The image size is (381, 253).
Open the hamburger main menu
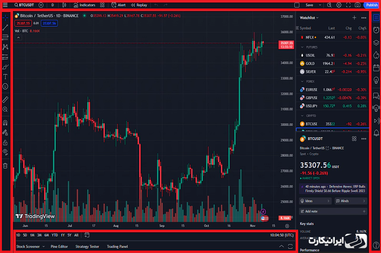[x=5, y=5]
